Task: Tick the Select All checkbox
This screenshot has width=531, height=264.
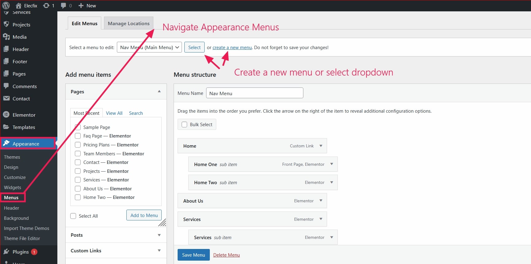Action: tap(73, 216)
